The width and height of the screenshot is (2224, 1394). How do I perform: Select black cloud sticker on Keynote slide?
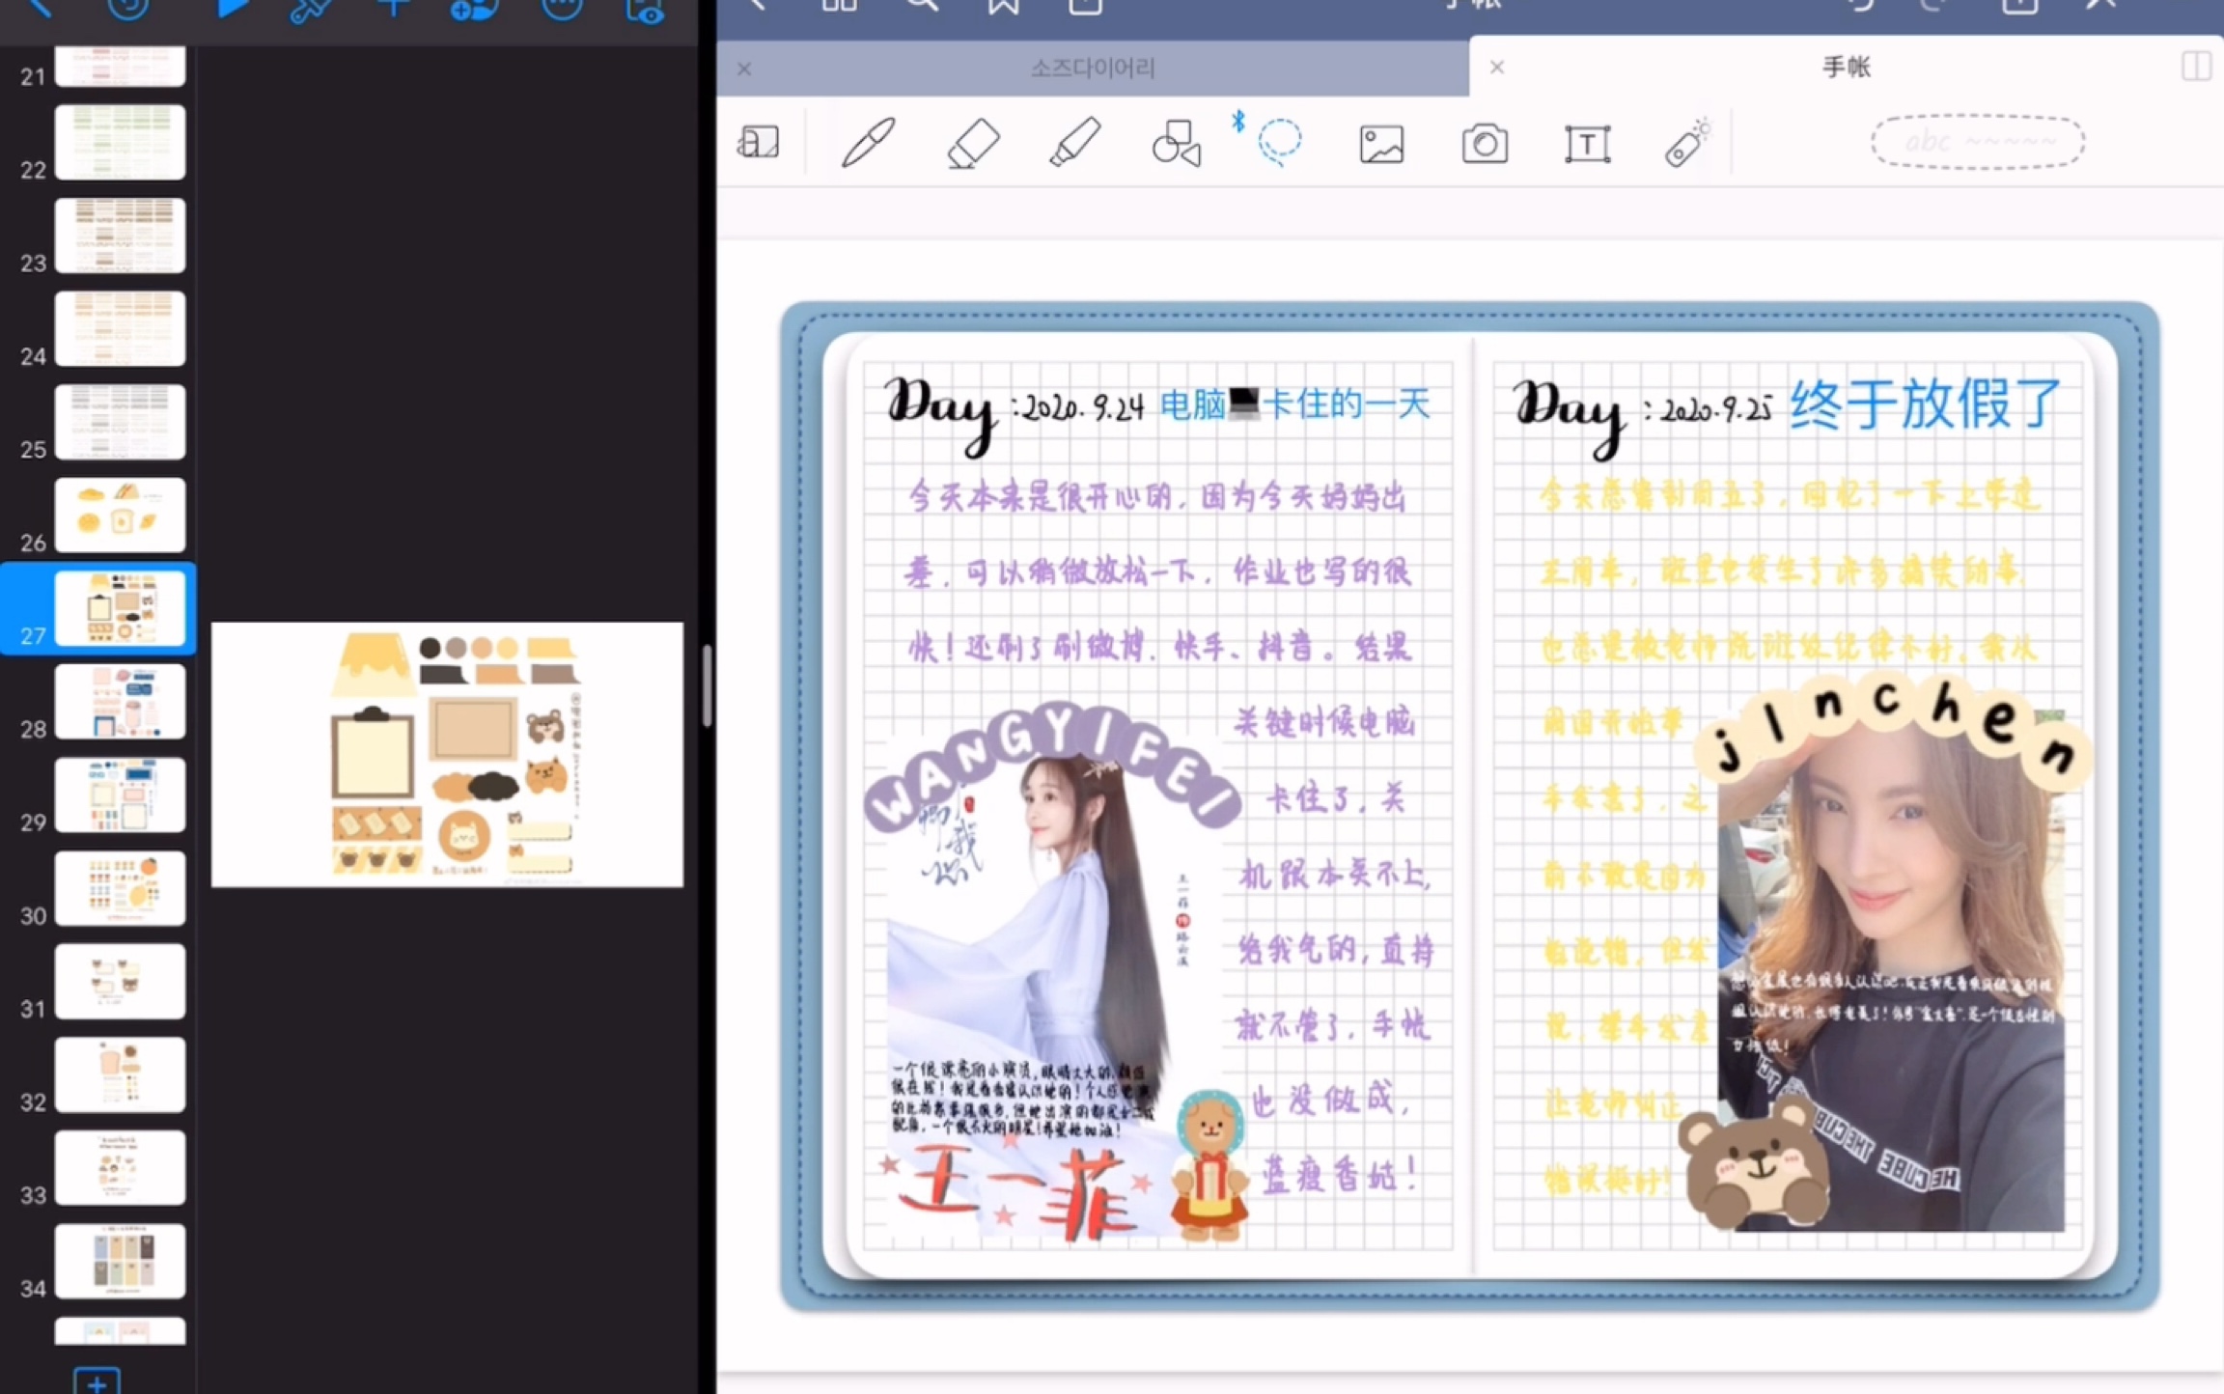pos(494,786)
